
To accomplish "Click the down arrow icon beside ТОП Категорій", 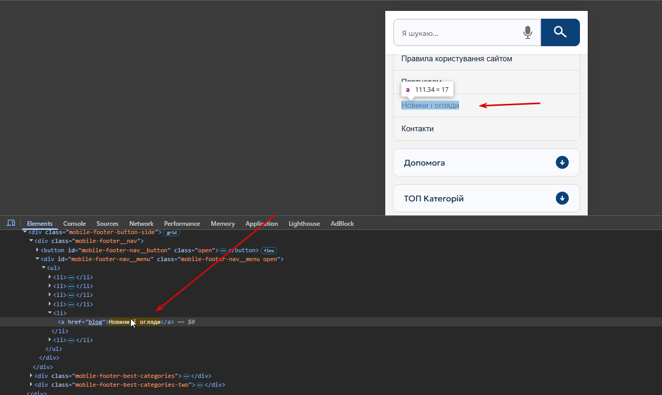I will pos(562,198).
